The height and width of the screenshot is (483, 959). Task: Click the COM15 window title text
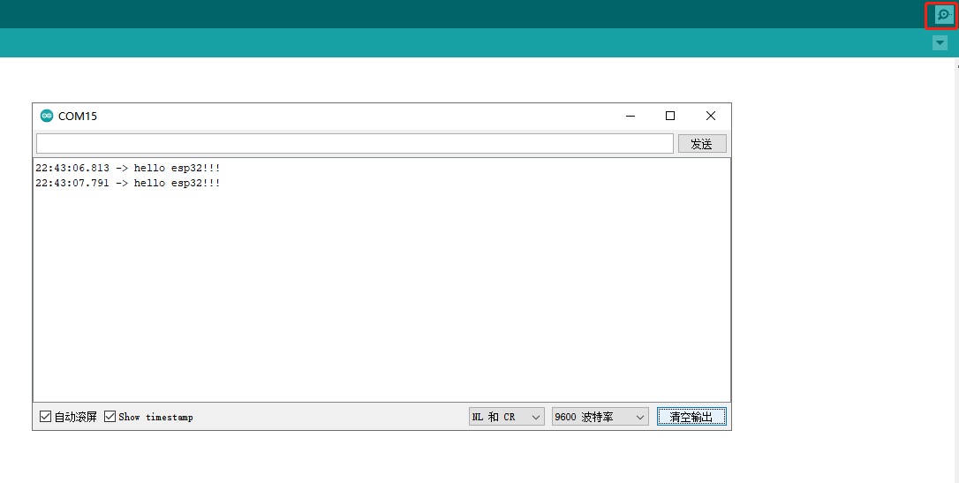tap(78, 117)
